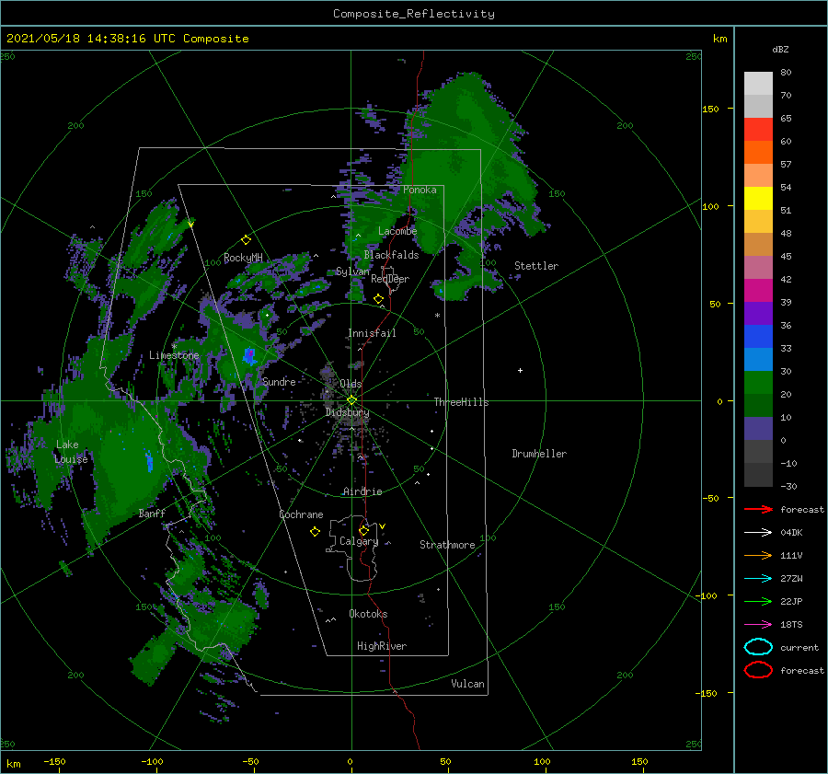Click the yellow diamond marker near Cochrane
Viewport: 828px width, 774px height.
tap(315, 532)
